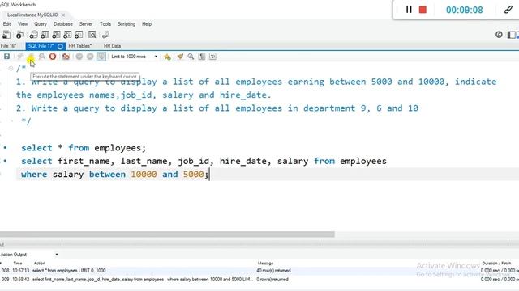Click recorder annotation pen icon
Screen dimensions: 519x291
click(x=508, y=10)
